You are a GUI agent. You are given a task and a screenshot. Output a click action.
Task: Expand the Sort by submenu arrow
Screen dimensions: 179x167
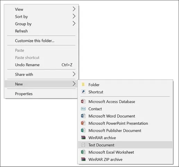pyautogui.click(x=74, y=16)
